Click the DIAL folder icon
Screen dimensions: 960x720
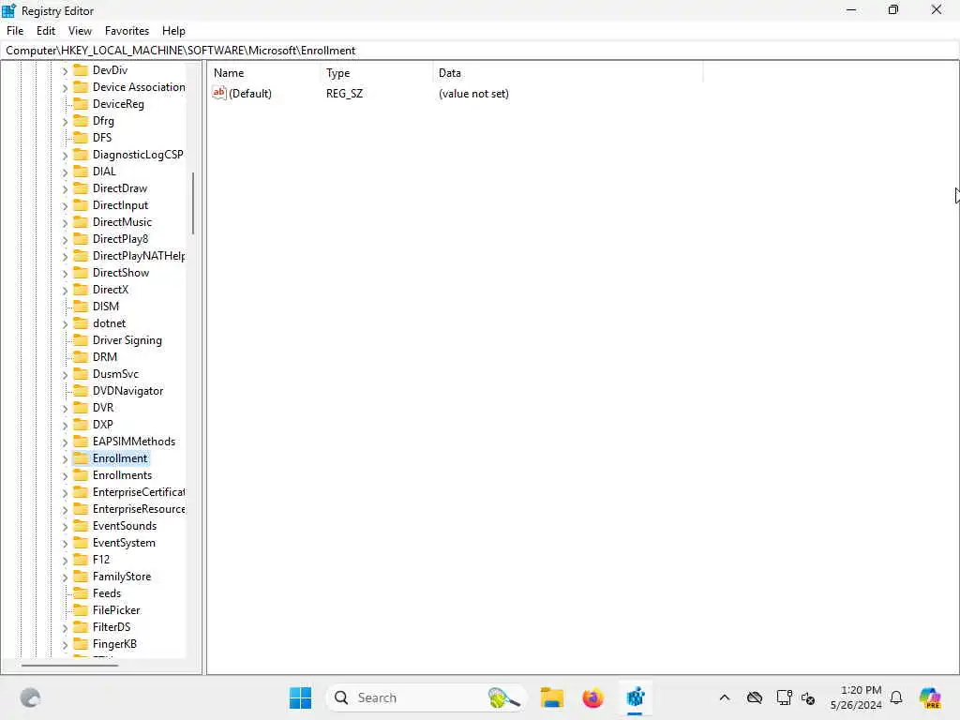point(81,171)
